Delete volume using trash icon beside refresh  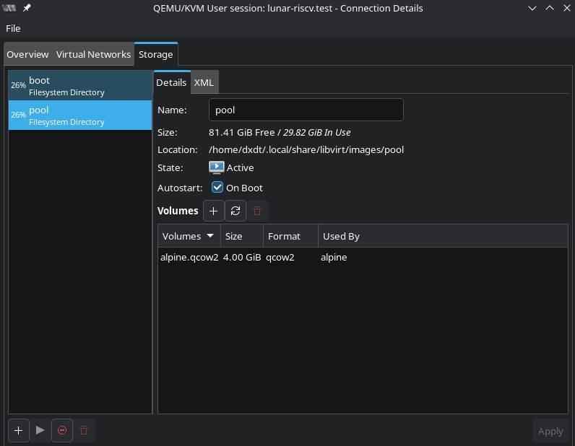pyautogui.click(x=257, y=211)
